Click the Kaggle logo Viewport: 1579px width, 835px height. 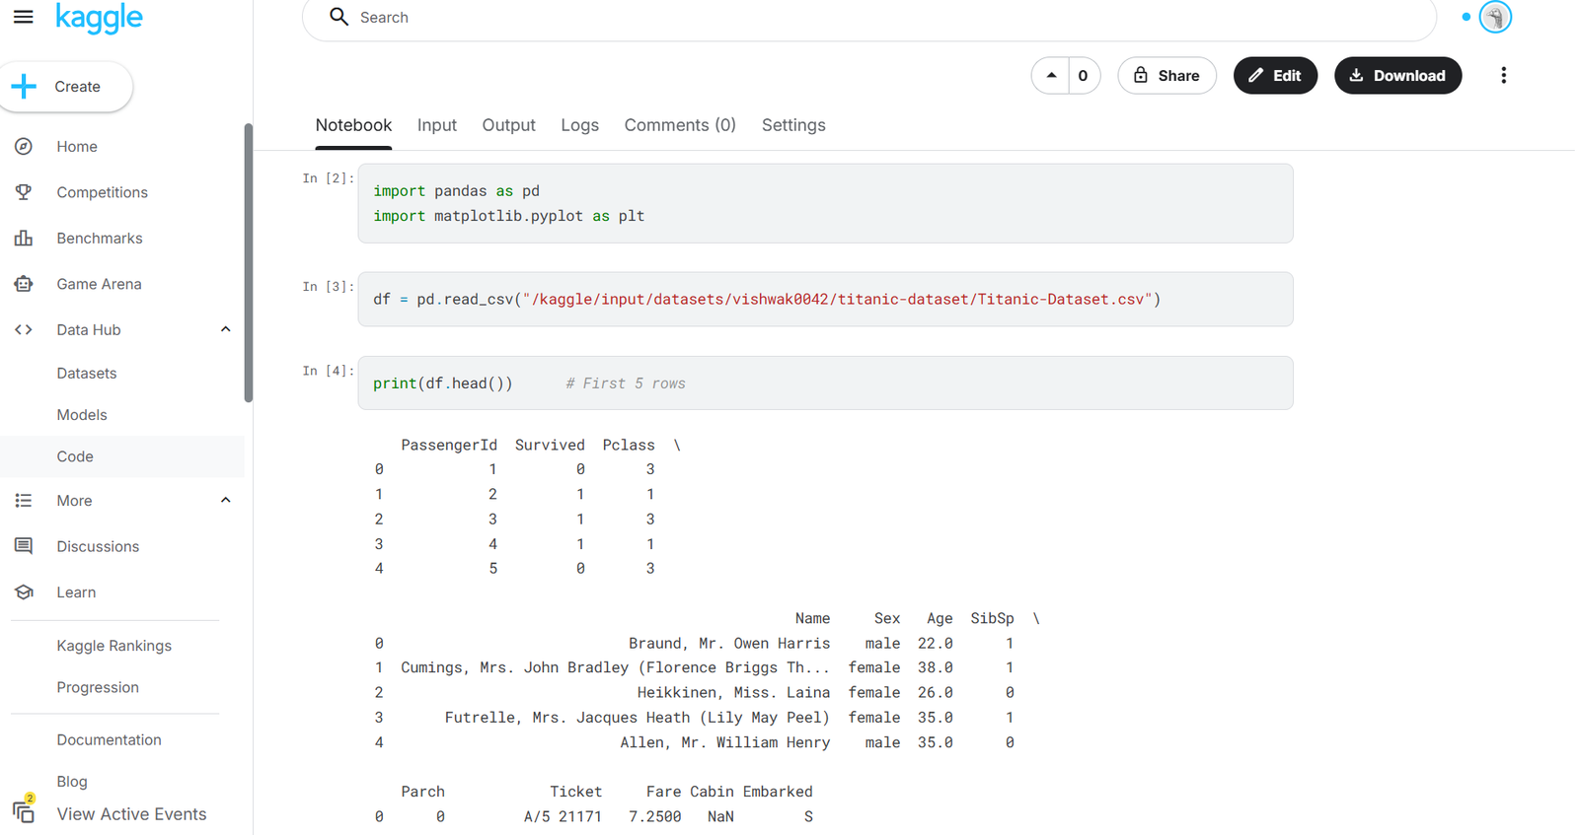99,18
